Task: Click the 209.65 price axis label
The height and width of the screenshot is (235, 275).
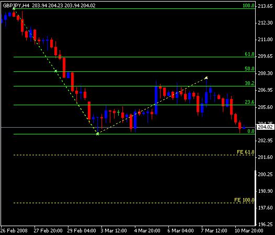Action: coord(265,56)
